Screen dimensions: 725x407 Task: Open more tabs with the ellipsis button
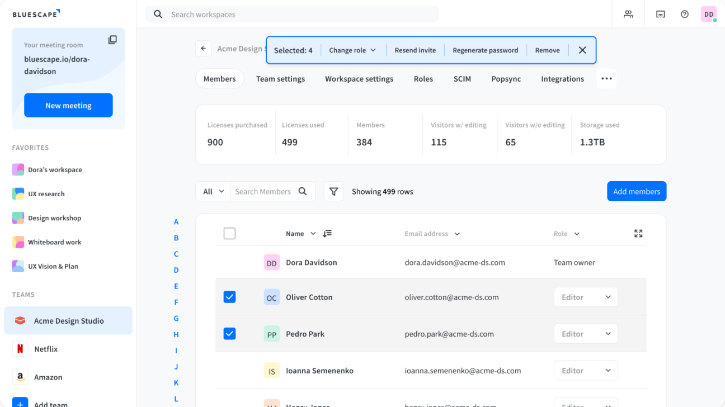[x=606, y=79]
